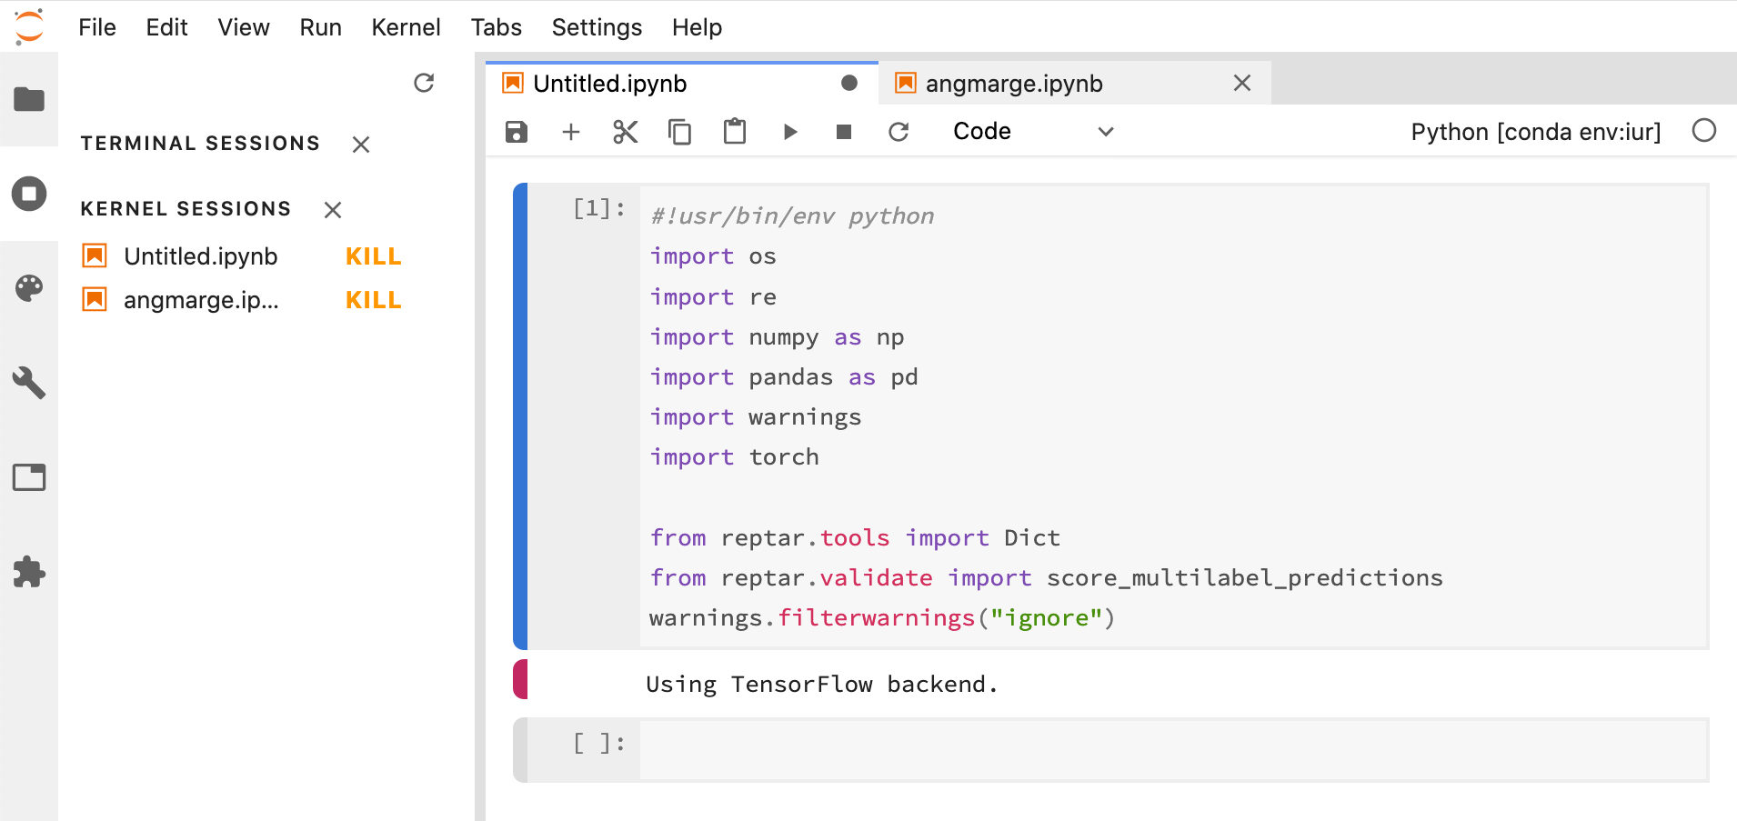Viewport: 1737px width, 821px height.
Task: Click the kernel status circle indicator
Action: coord(1704,131)
